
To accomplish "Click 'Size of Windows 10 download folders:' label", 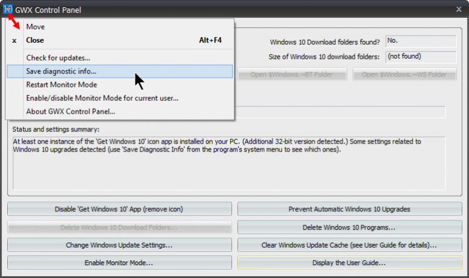I will click(324, 57).
